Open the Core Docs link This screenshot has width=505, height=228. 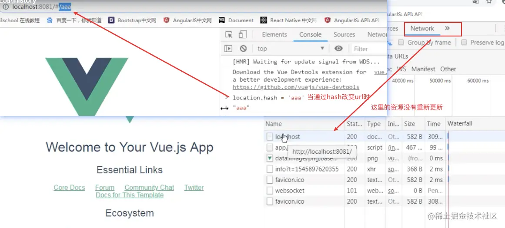tap(69, 188)
